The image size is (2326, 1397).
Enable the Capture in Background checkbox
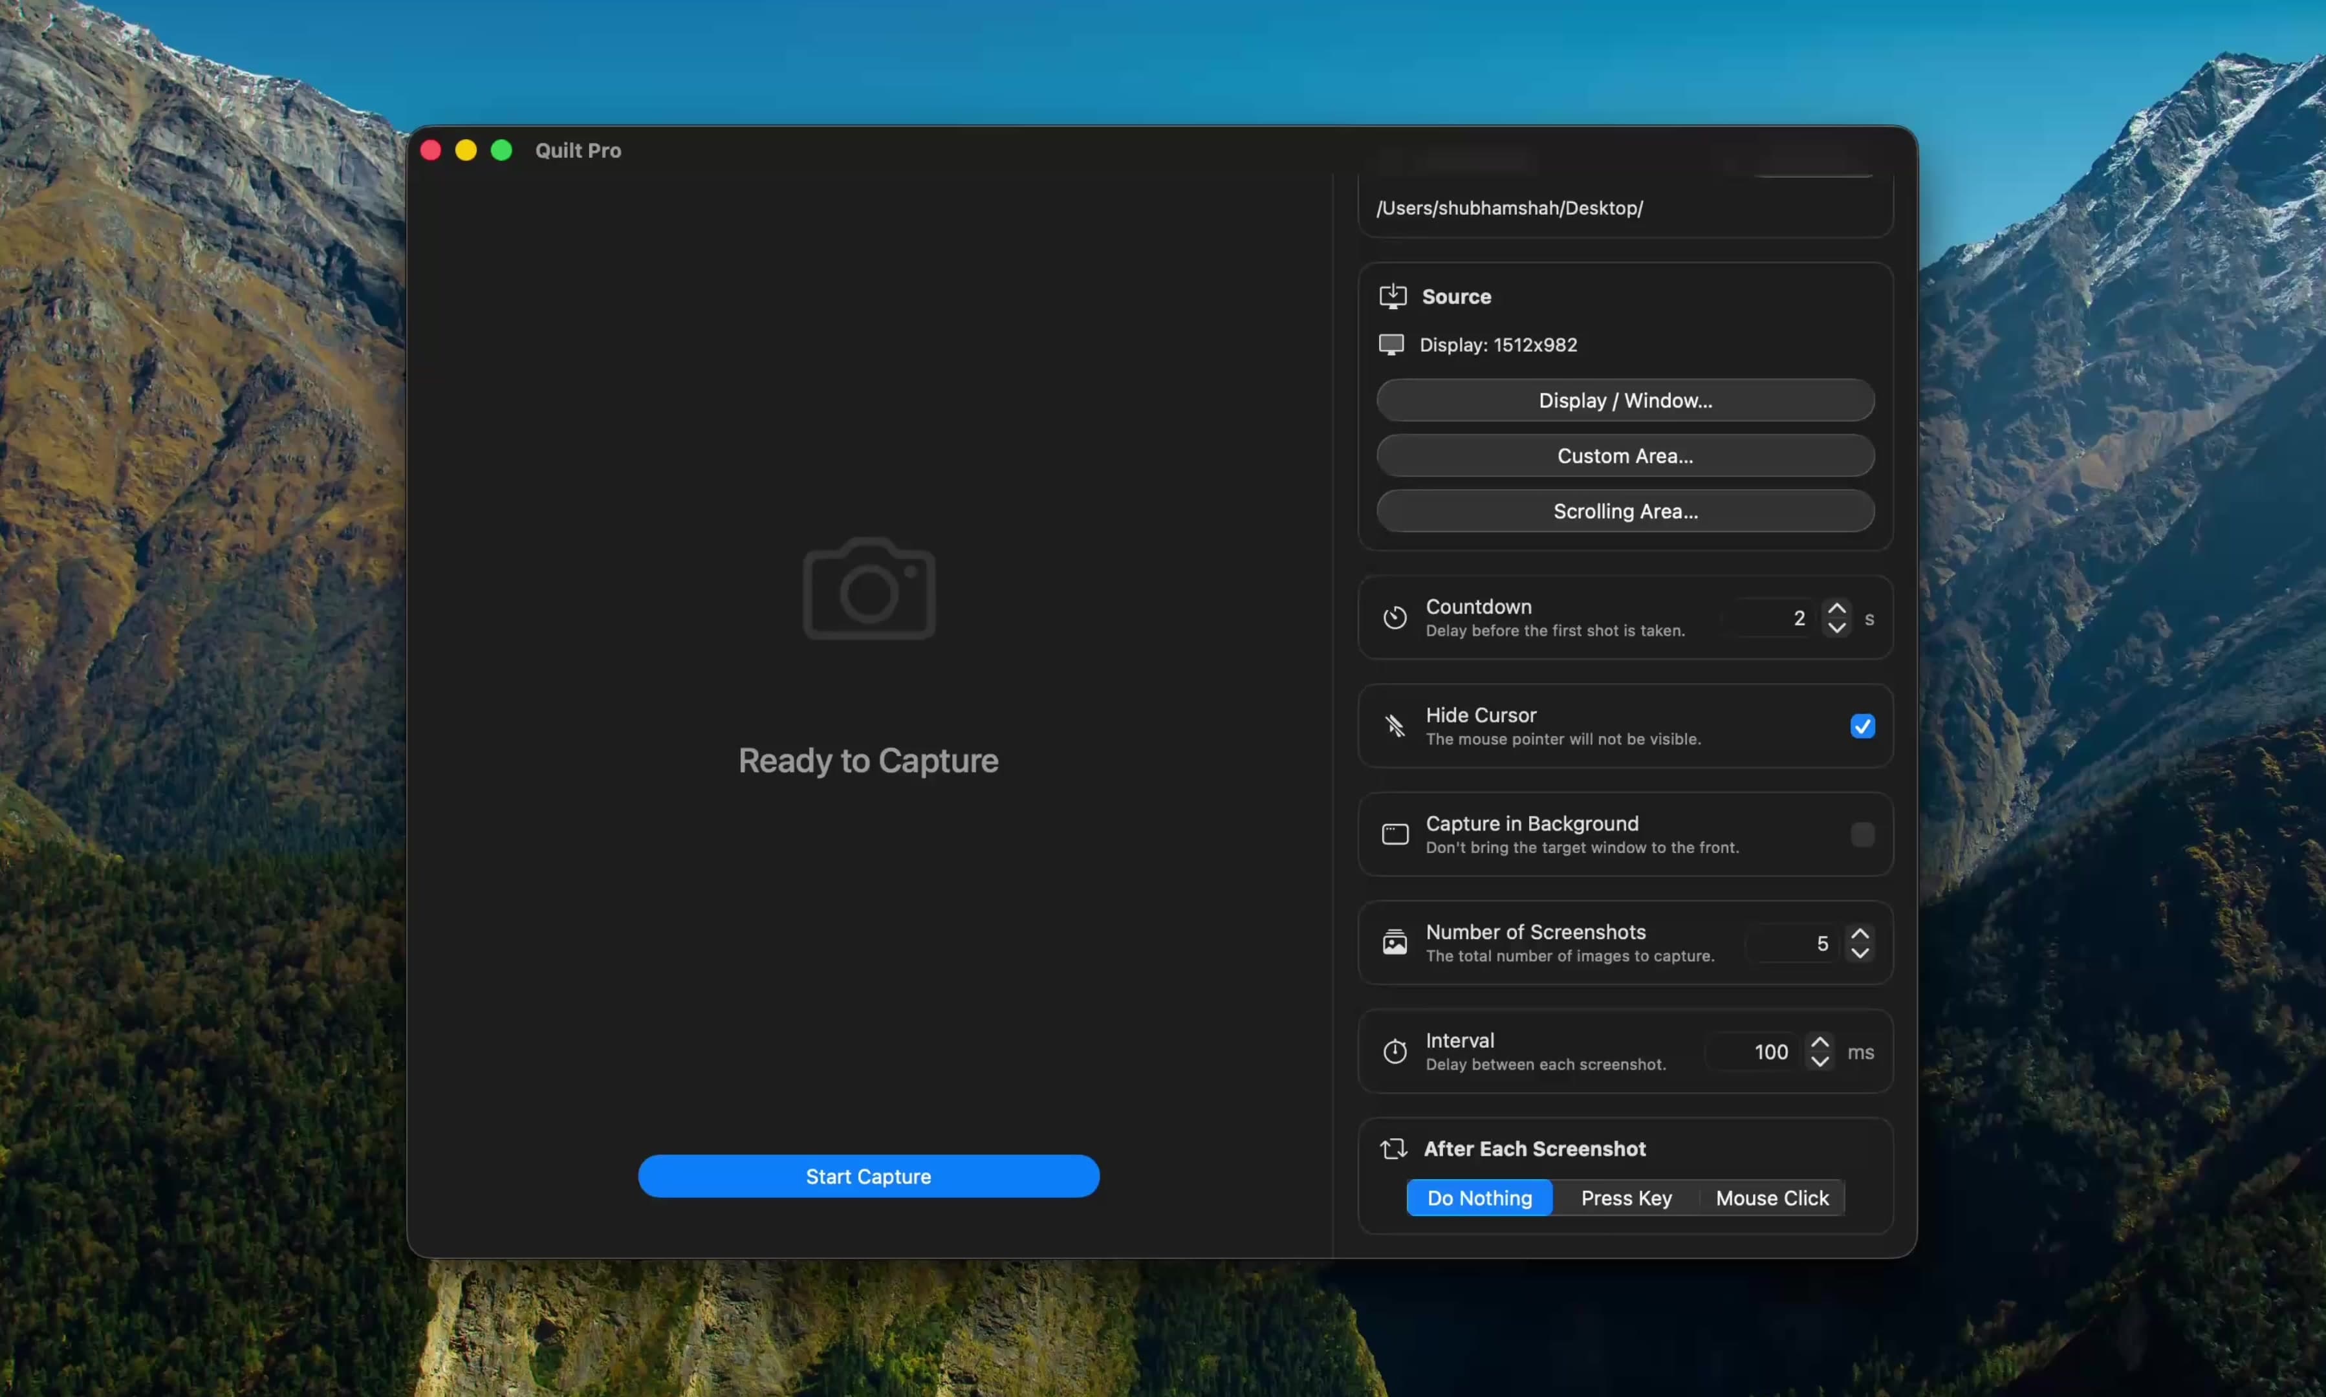coord(1862,834)
